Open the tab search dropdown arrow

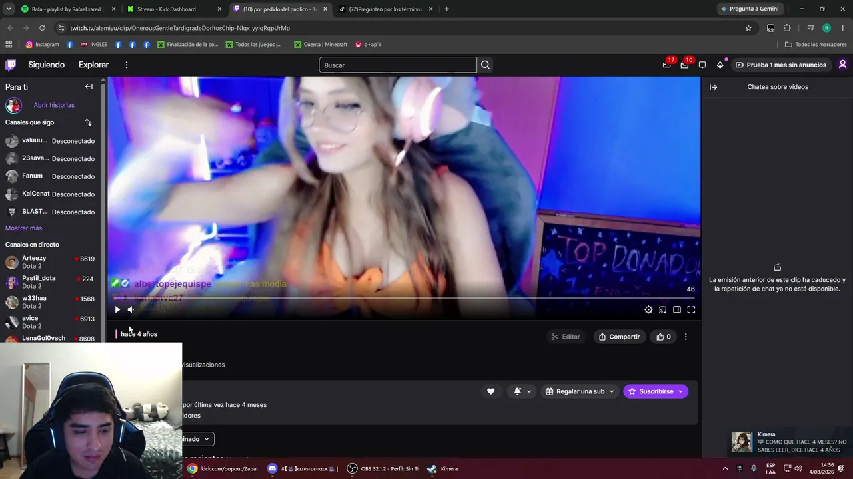pyautogui.click(x=8, y=9)
